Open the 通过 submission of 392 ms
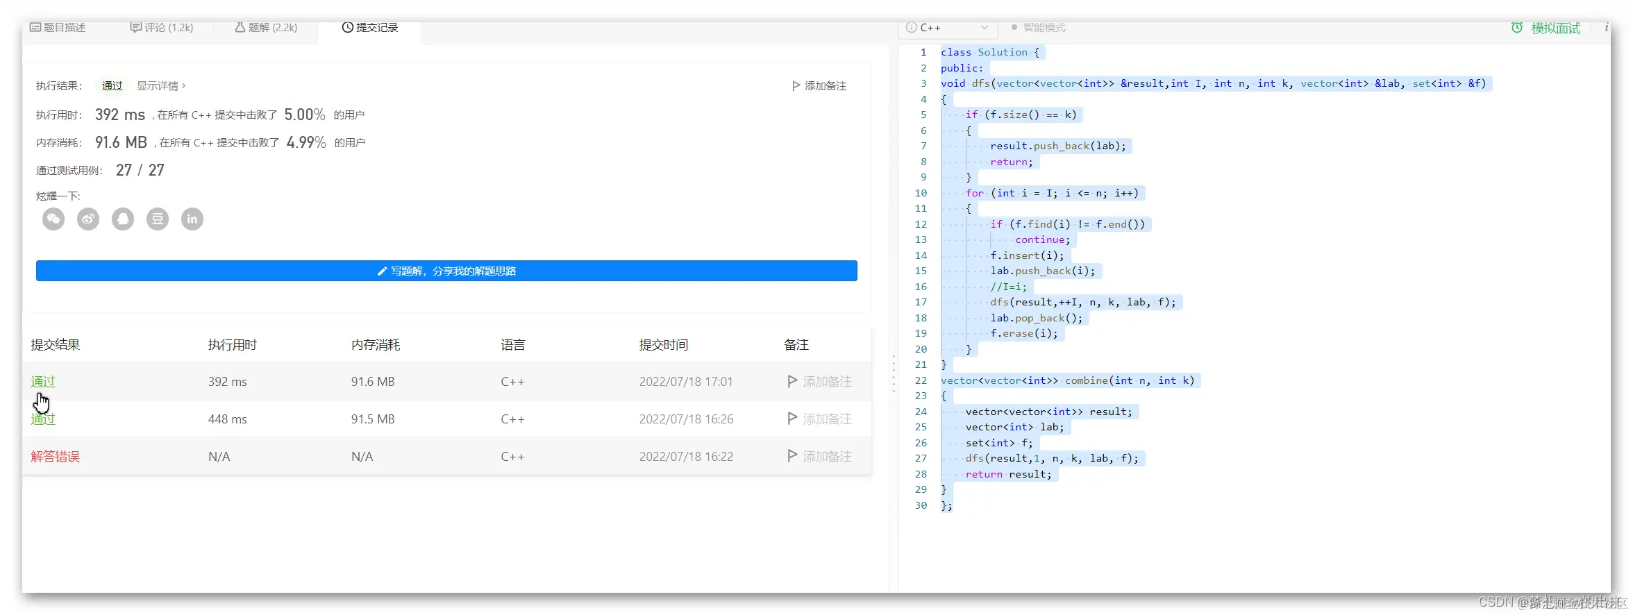 [43, 381]
